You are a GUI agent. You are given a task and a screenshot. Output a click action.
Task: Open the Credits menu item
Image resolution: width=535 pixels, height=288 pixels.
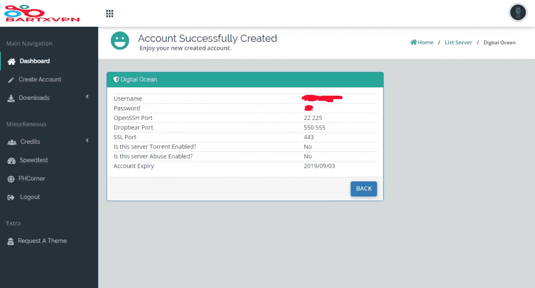pos(30,141)
